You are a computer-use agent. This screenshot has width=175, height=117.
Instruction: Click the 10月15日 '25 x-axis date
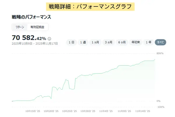tap(32, 111)
